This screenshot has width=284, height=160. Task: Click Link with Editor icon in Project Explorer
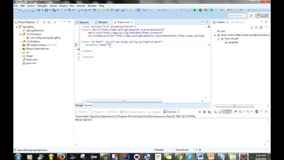click(48, 22)
